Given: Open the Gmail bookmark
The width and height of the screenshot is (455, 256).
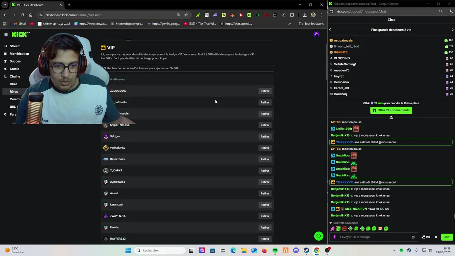Looking at the screenshot, I should tap(20, 24).
